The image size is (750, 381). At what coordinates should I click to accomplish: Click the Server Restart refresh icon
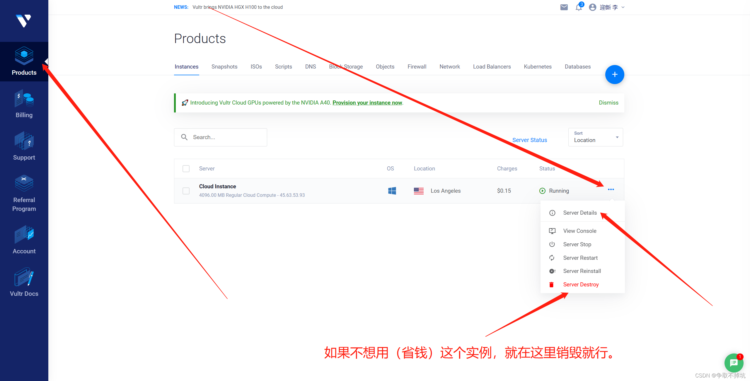[552, 258]
